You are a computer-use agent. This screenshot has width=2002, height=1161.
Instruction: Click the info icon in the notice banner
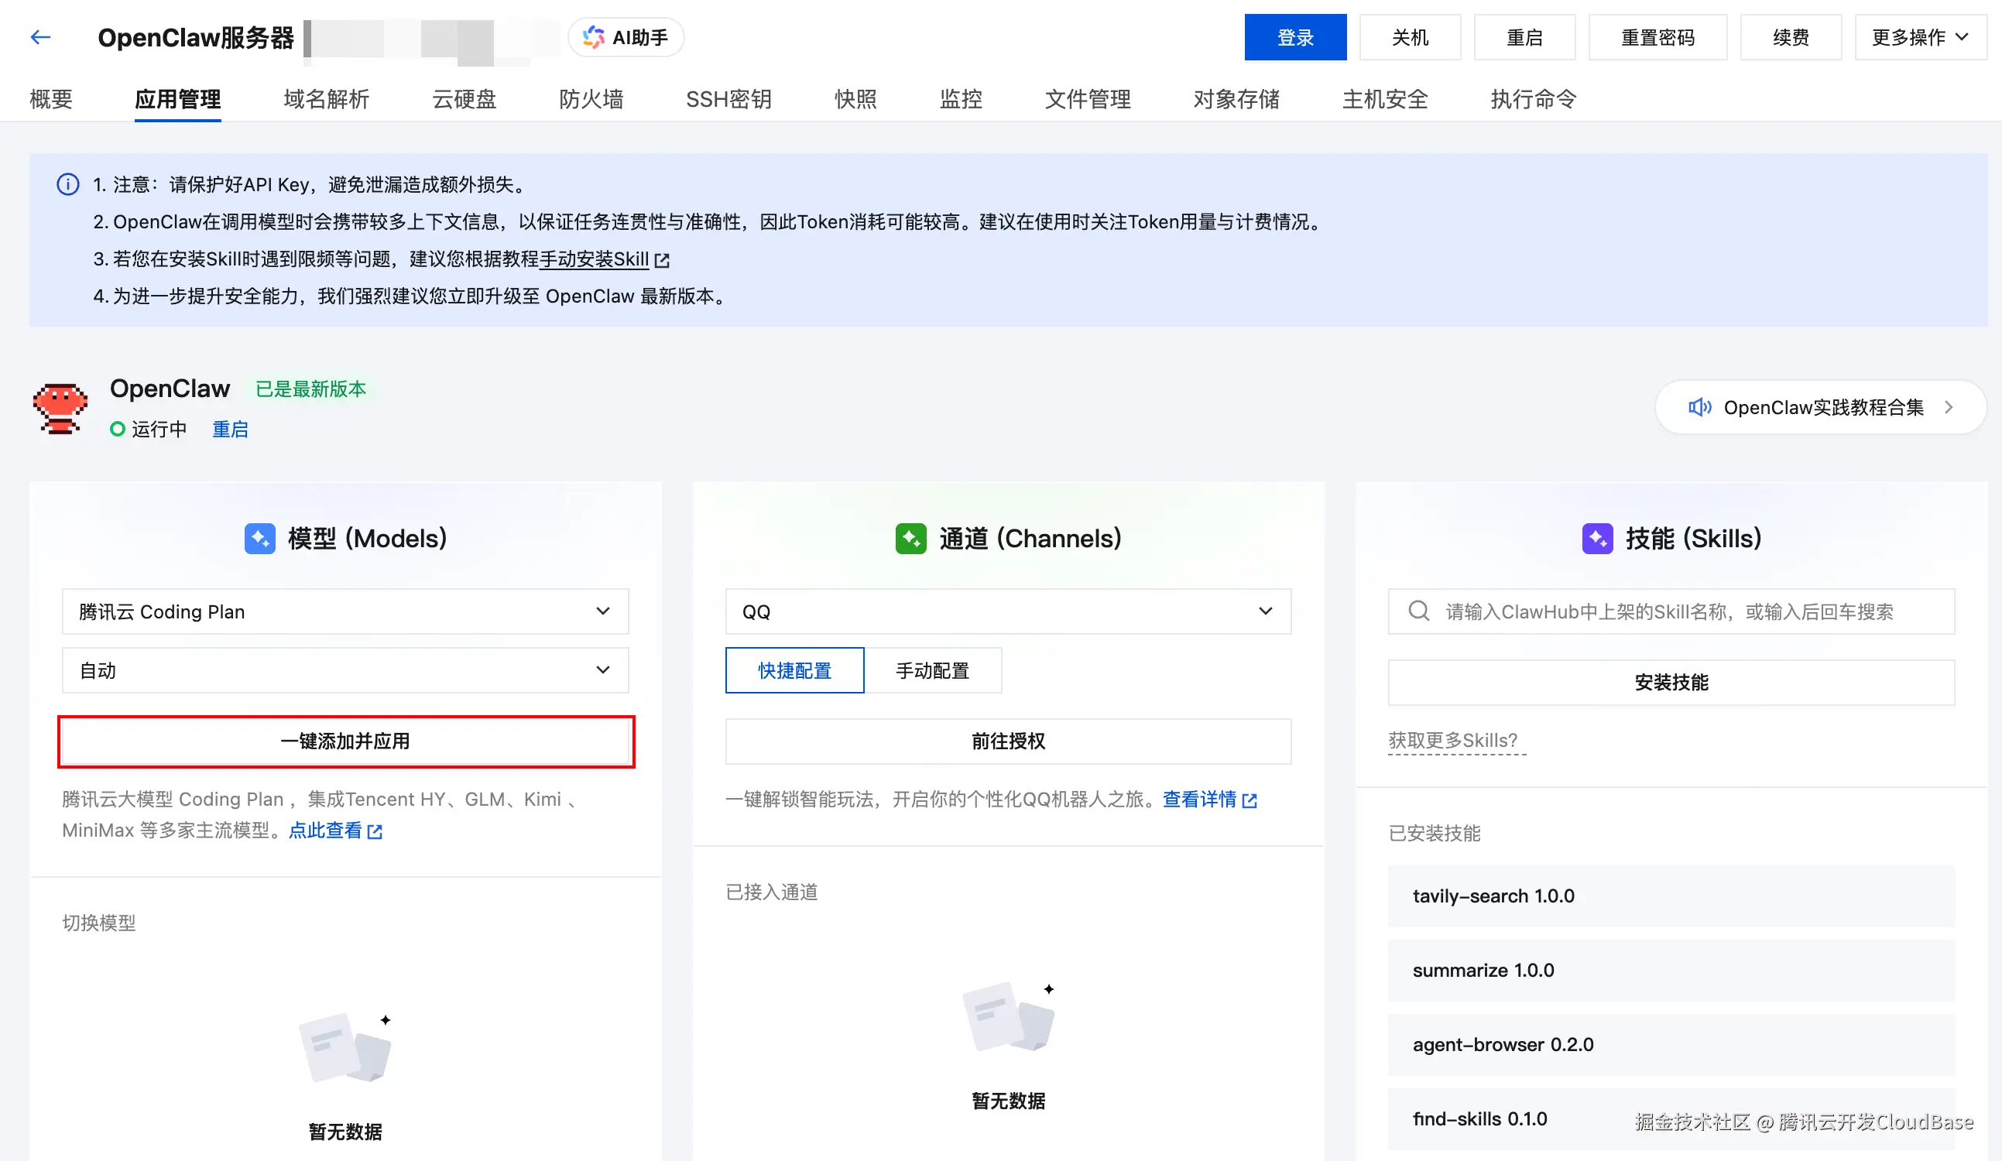tap(67, 184)
